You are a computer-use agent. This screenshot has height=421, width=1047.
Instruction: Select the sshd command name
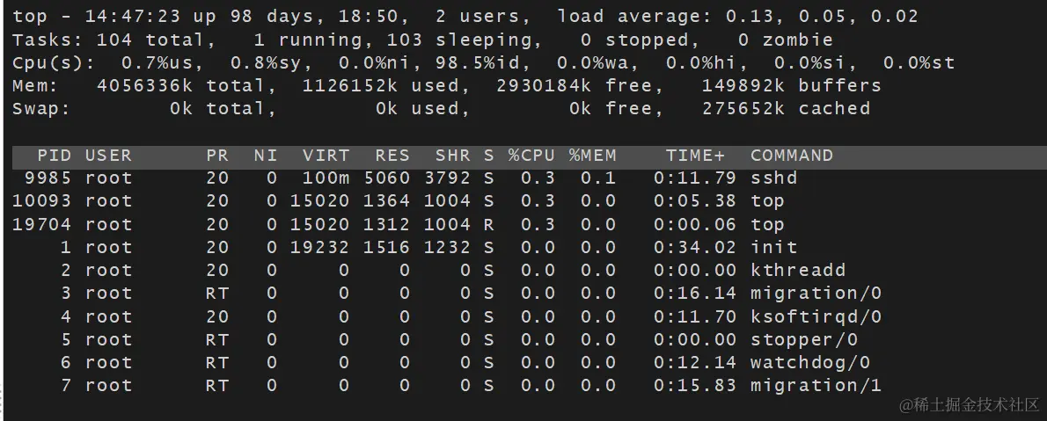pyautogui.click(x=774, y=178)
